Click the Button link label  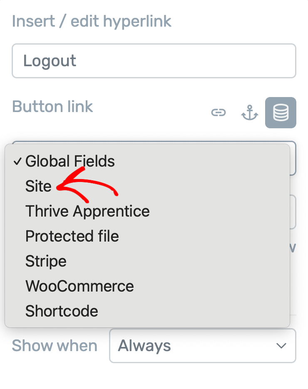point(52,107)
